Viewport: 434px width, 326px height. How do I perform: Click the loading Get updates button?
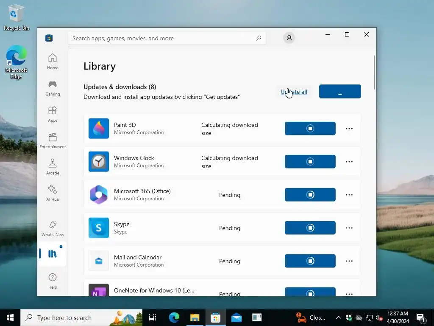(x=340, y=92)
